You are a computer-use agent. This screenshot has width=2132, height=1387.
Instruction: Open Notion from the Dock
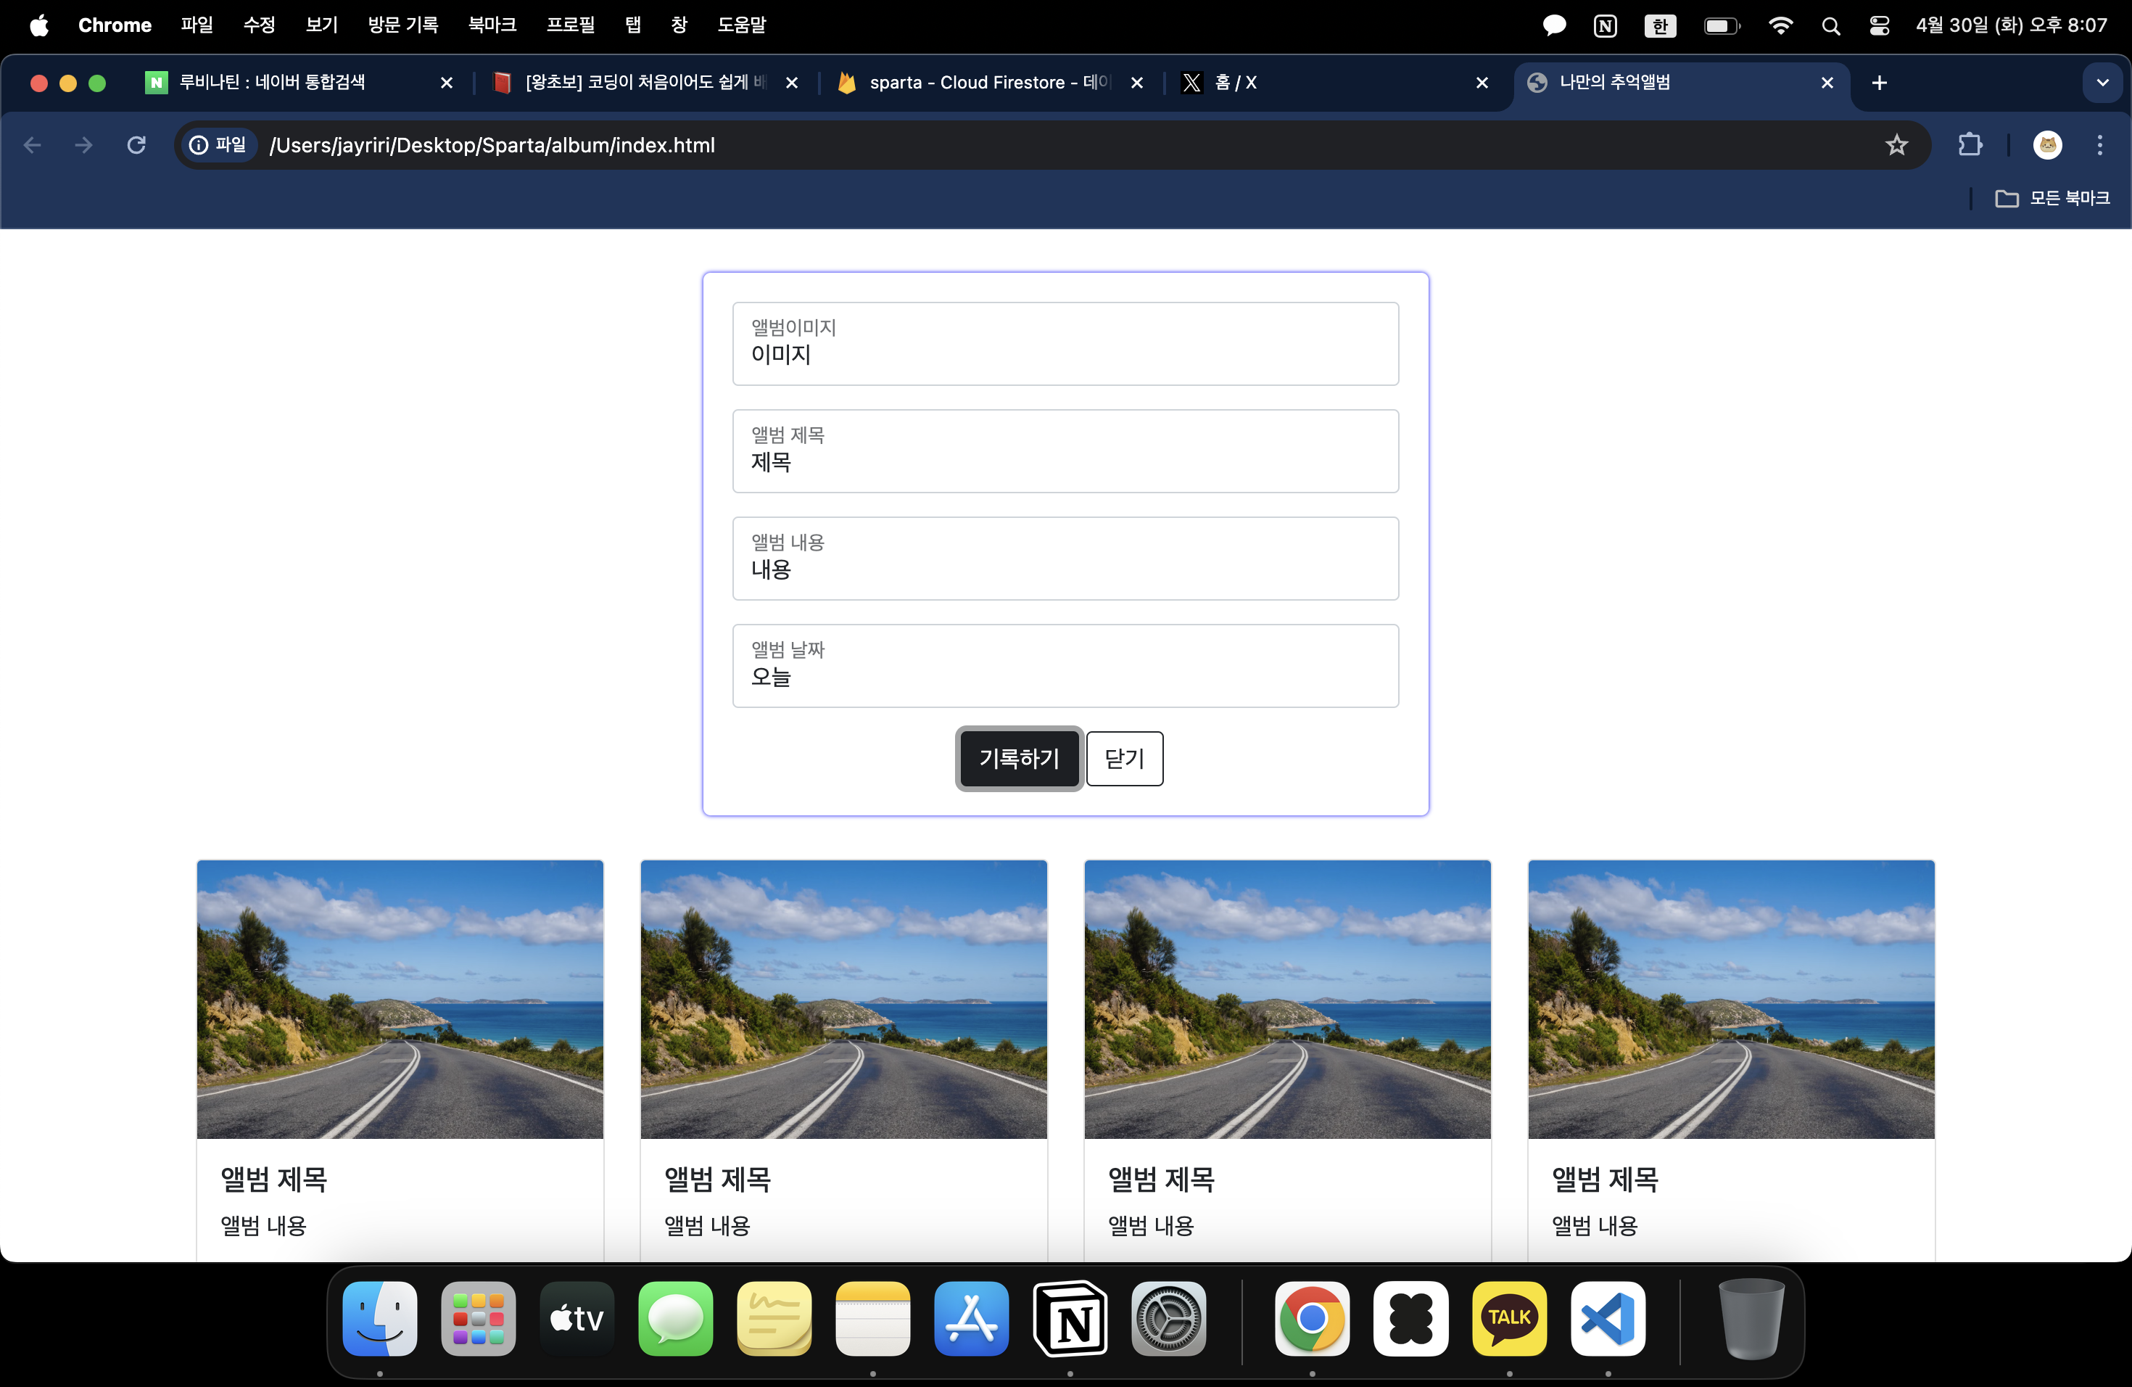pos(1070,1318)
